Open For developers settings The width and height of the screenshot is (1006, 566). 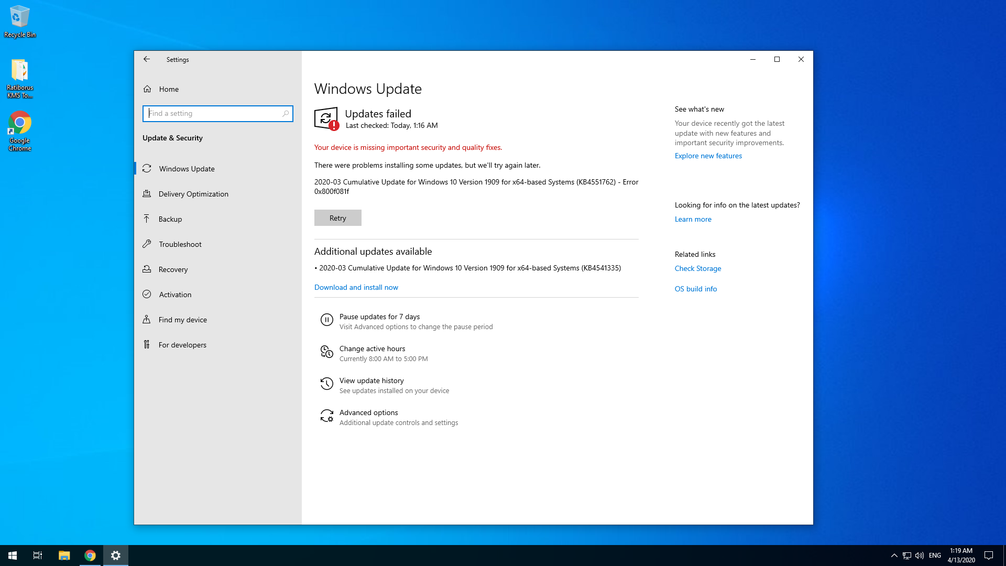182,345
